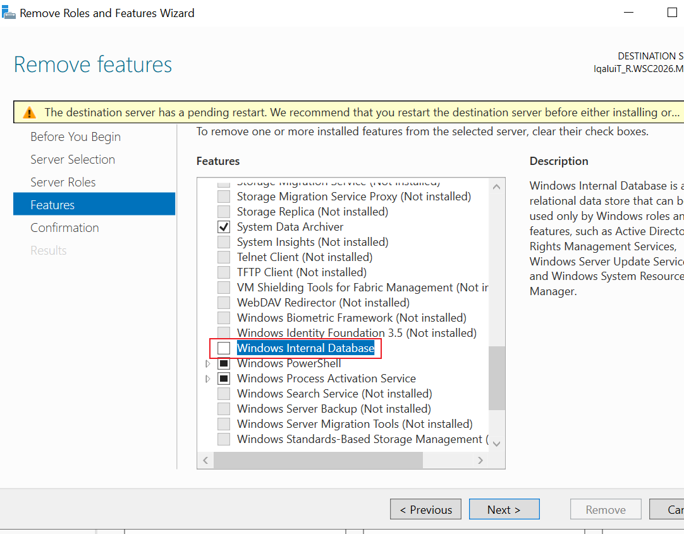The height and width of the screenshot is (534, 684).
Task: Uncheck the System Data Archiver checkbox
Action: (224, 227)
